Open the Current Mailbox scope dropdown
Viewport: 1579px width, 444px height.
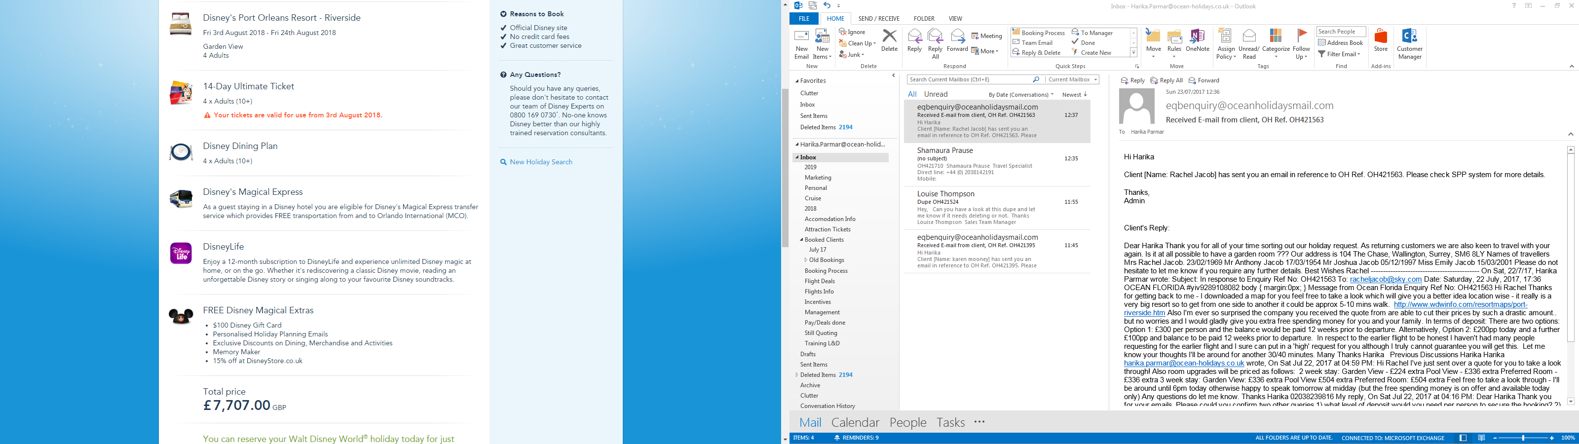tap(1072, 80)
